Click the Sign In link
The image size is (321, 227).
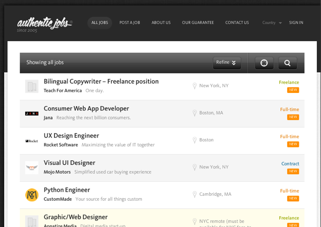[296, 23]
